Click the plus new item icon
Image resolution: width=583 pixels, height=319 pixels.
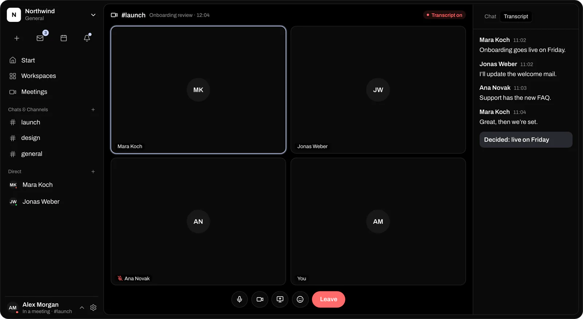pyautogui.click(x=17, y=38)
